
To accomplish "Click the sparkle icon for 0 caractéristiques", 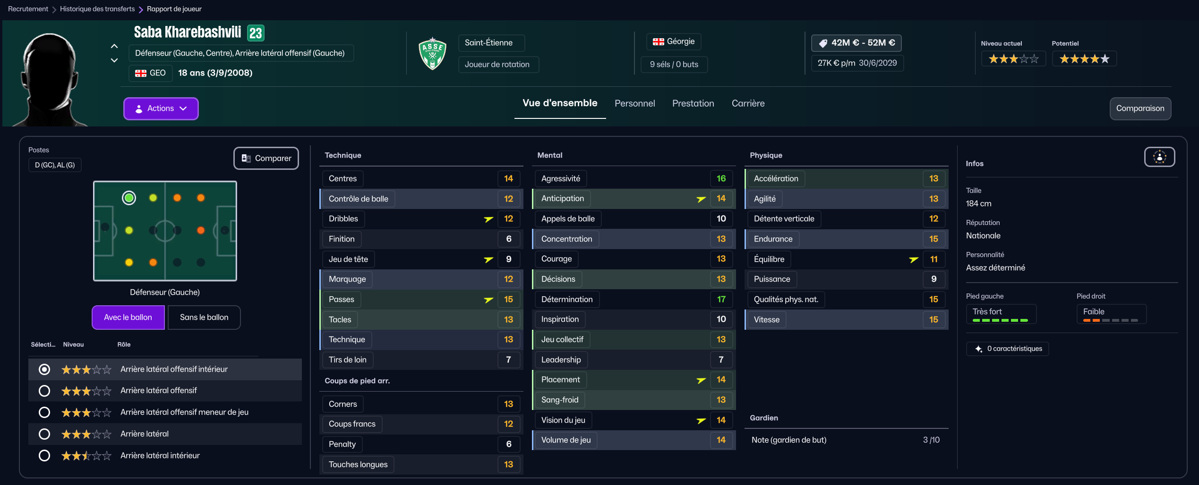I will pyautogui.click(x=978, y=349).
